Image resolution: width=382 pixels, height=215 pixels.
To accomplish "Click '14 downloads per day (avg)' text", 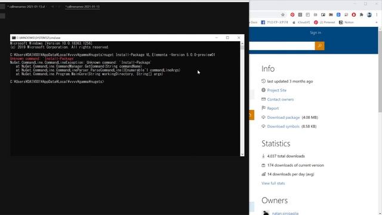I will pos(291,174).
